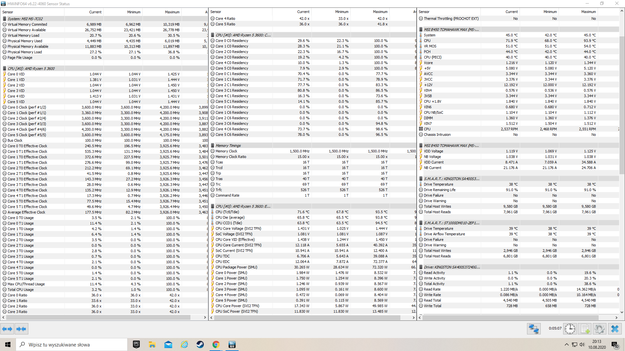Click the drive icon of S.M.A.R.T.: ST1000DM010 header
625x351 pixels.
click(421, 223)
